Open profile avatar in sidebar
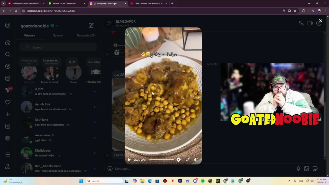Screen dimensions: 329x185 [8, 138]
